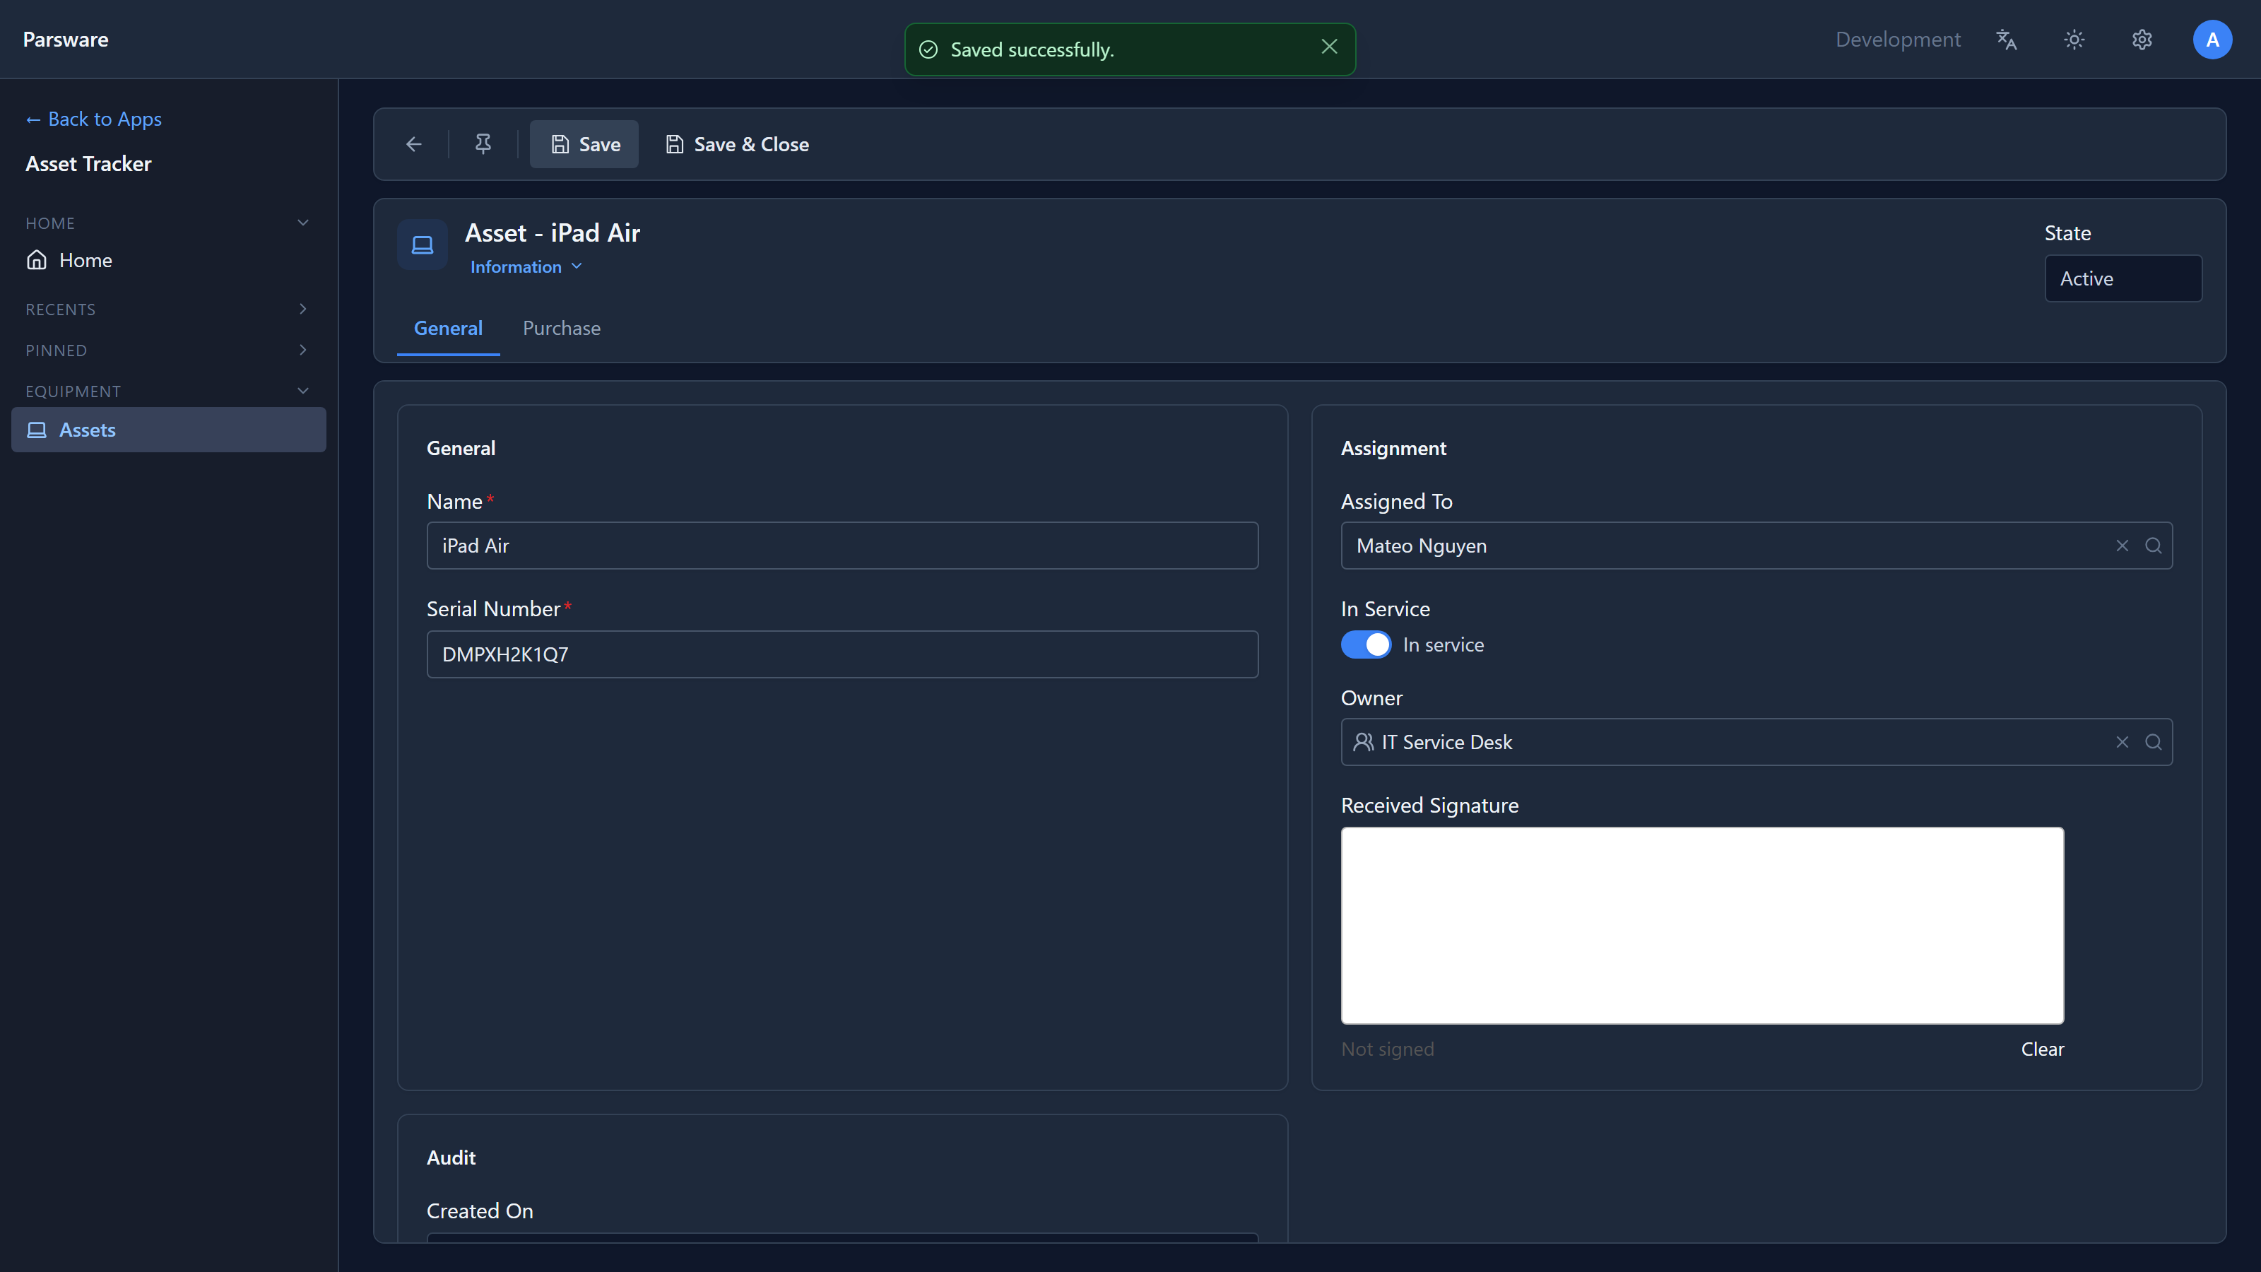Click the Name field with iPad Air
This screenshot has width=2261, height=1272.
click(x=843, y=546)
